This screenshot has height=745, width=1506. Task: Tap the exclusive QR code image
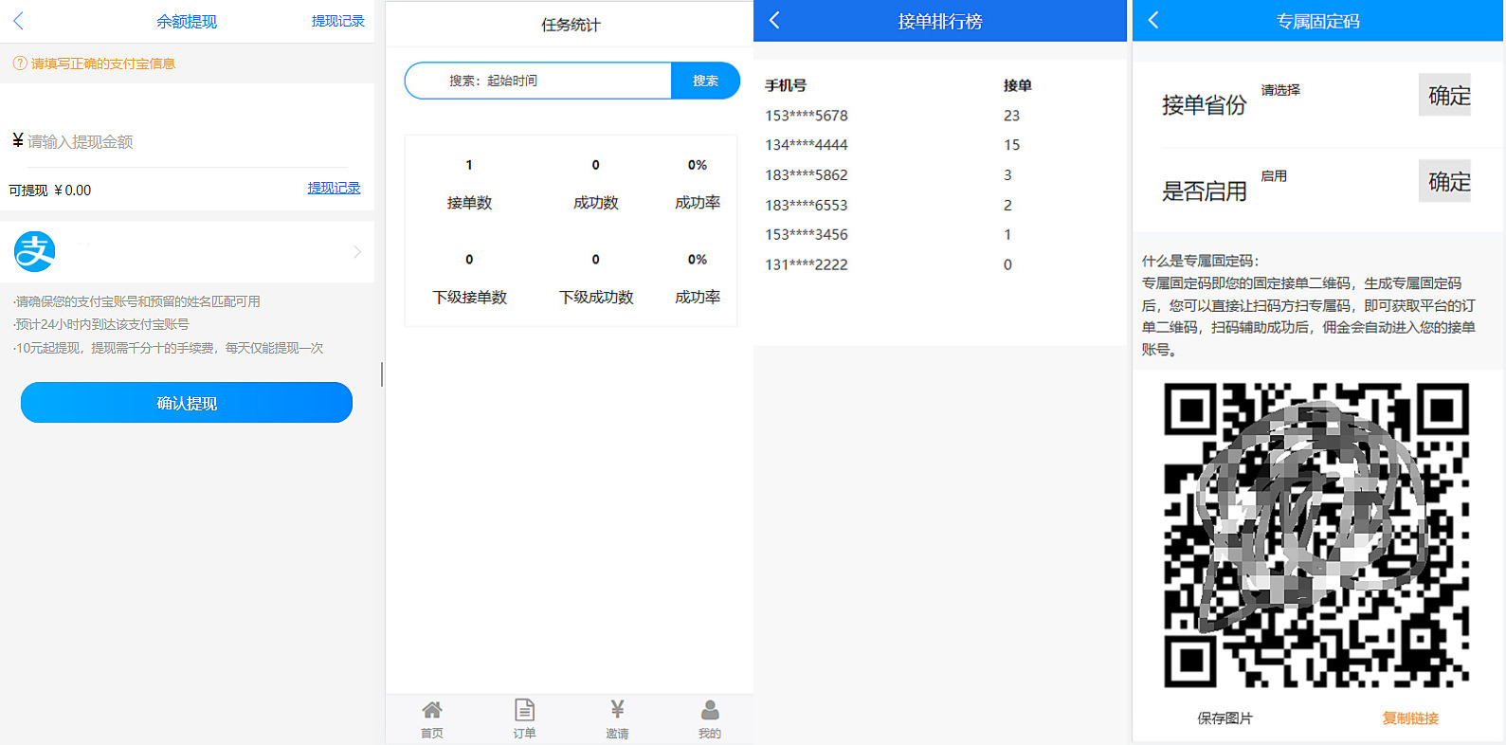(x=1316, y=535)
